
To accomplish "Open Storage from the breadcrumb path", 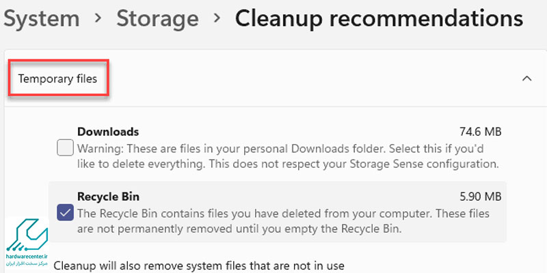I will pos(157,18).
